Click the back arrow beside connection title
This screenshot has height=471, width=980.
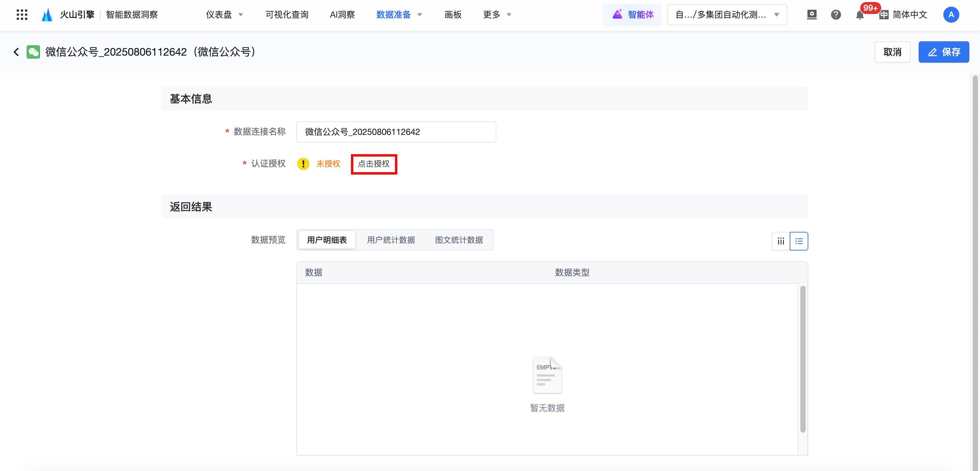16,52
